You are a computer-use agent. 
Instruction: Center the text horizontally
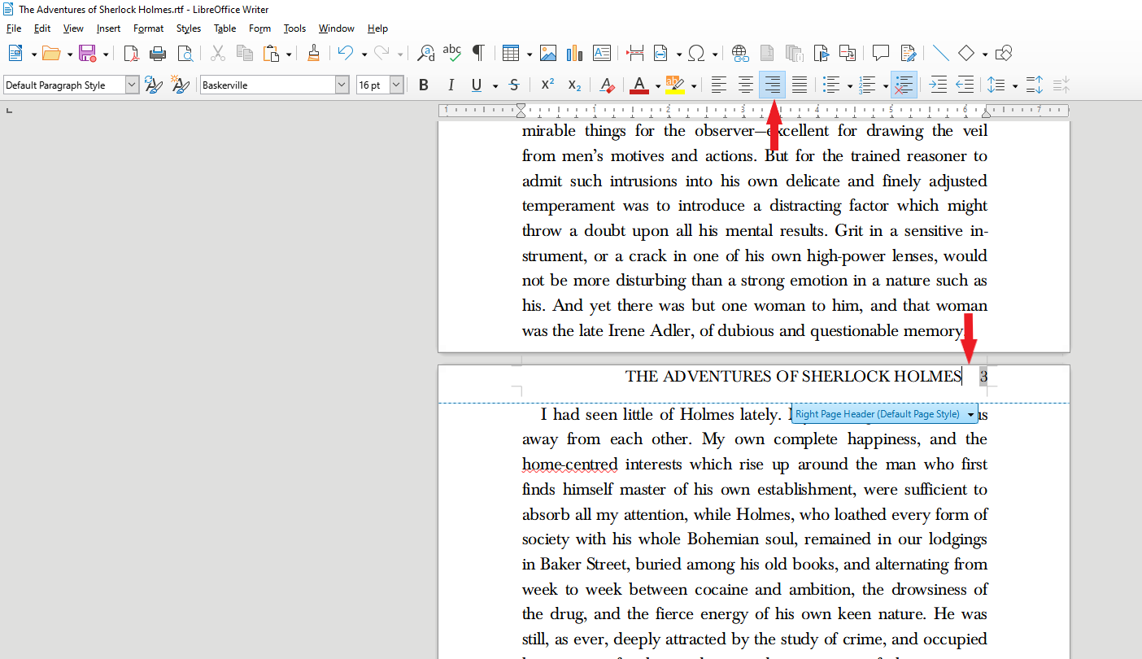[x=745, y=85]
